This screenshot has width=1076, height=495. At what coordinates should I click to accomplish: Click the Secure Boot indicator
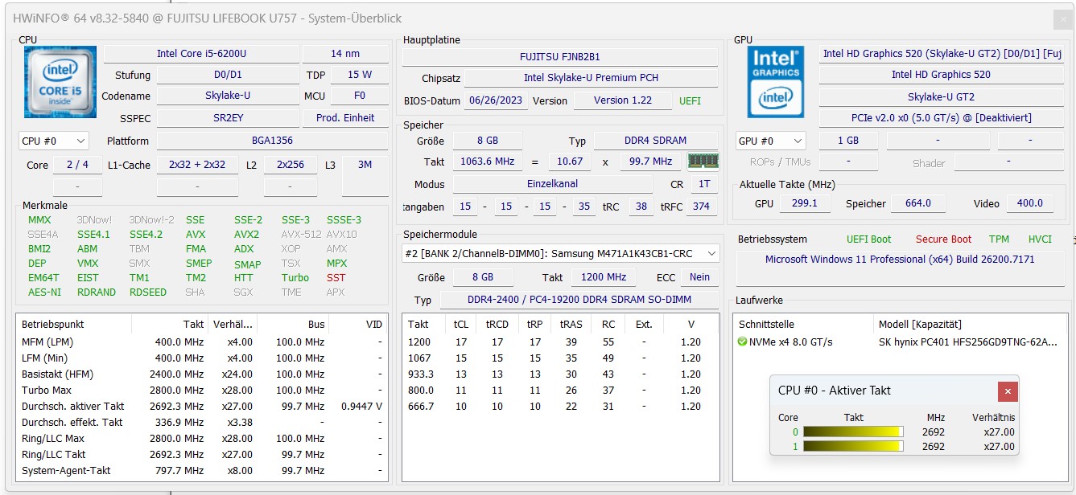[943, 239]
